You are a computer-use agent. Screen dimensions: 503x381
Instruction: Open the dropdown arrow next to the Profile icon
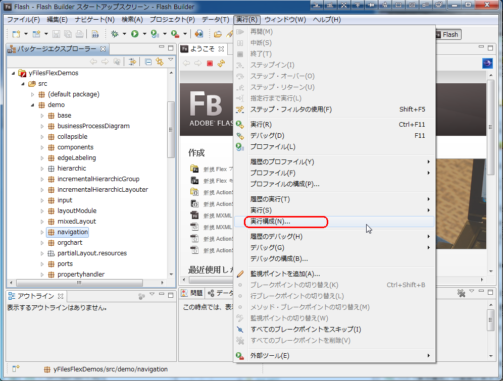point(165,34)
